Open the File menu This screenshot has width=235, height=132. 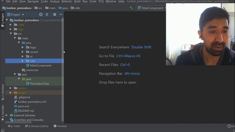[x=8, y=1]
